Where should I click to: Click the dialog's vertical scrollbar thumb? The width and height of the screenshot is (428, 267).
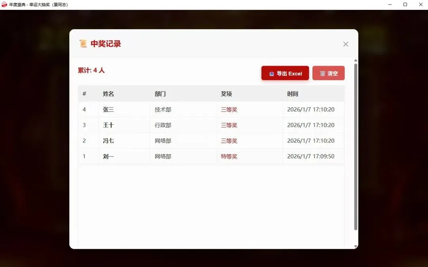click(x=355, y=147)
